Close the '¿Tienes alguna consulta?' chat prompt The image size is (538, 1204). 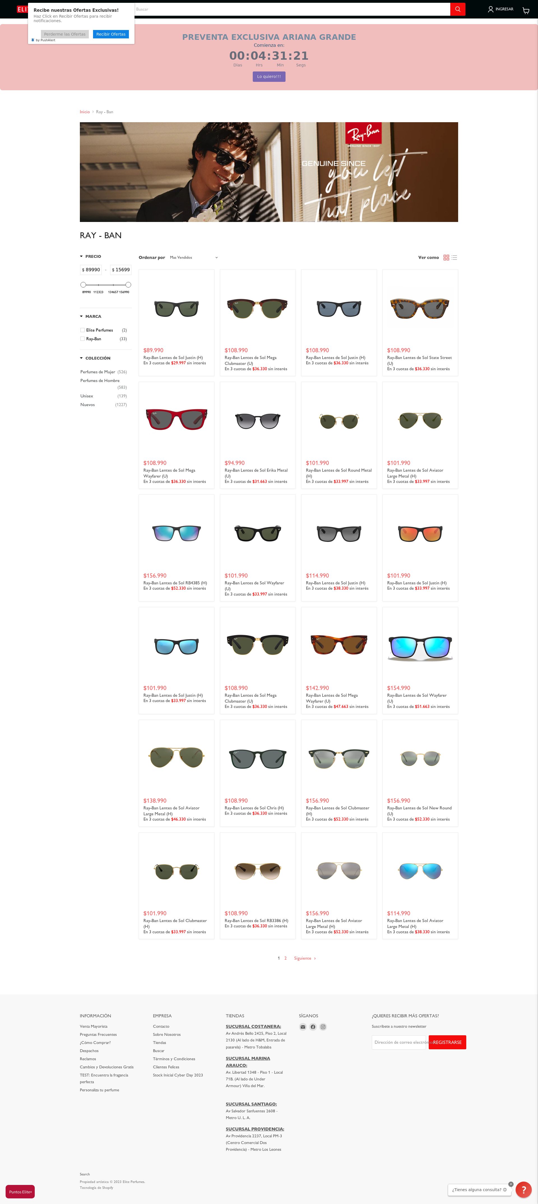coord(511,1184)
